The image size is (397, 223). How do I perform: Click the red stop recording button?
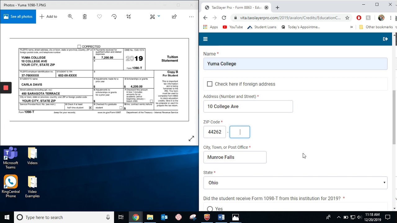6,88
